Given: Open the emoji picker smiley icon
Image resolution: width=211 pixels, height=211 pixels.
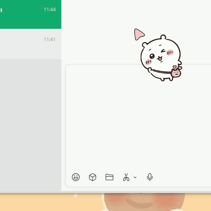Looking at the screenshot, I should pyautogui.click(x=76, y=177).
